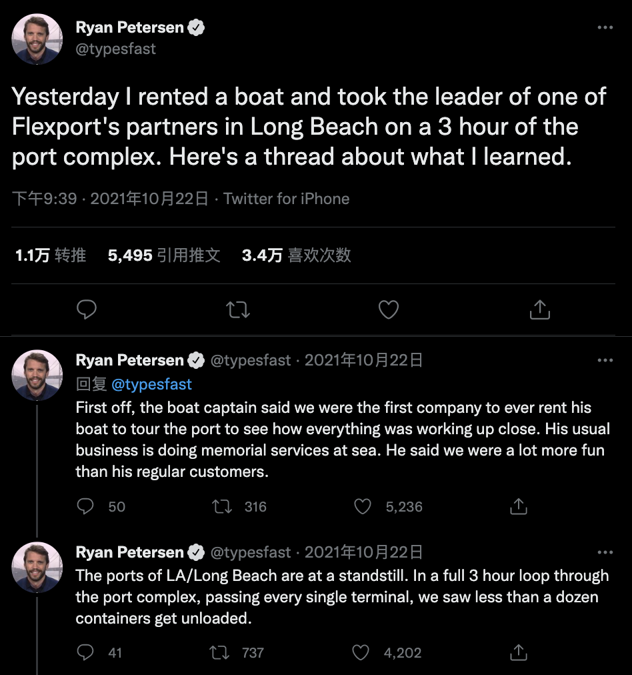View the 5,495 quote tweets
The image size is (632, 675).
164,255
